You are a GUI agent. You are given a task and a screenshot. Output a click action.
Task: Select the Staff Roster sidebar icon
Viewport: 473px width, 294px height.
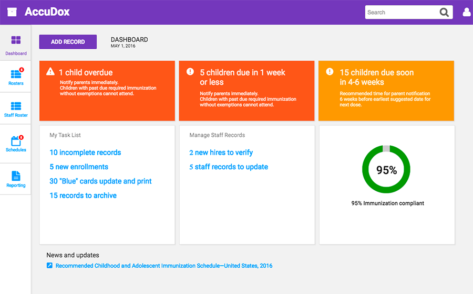click(16, 106)
